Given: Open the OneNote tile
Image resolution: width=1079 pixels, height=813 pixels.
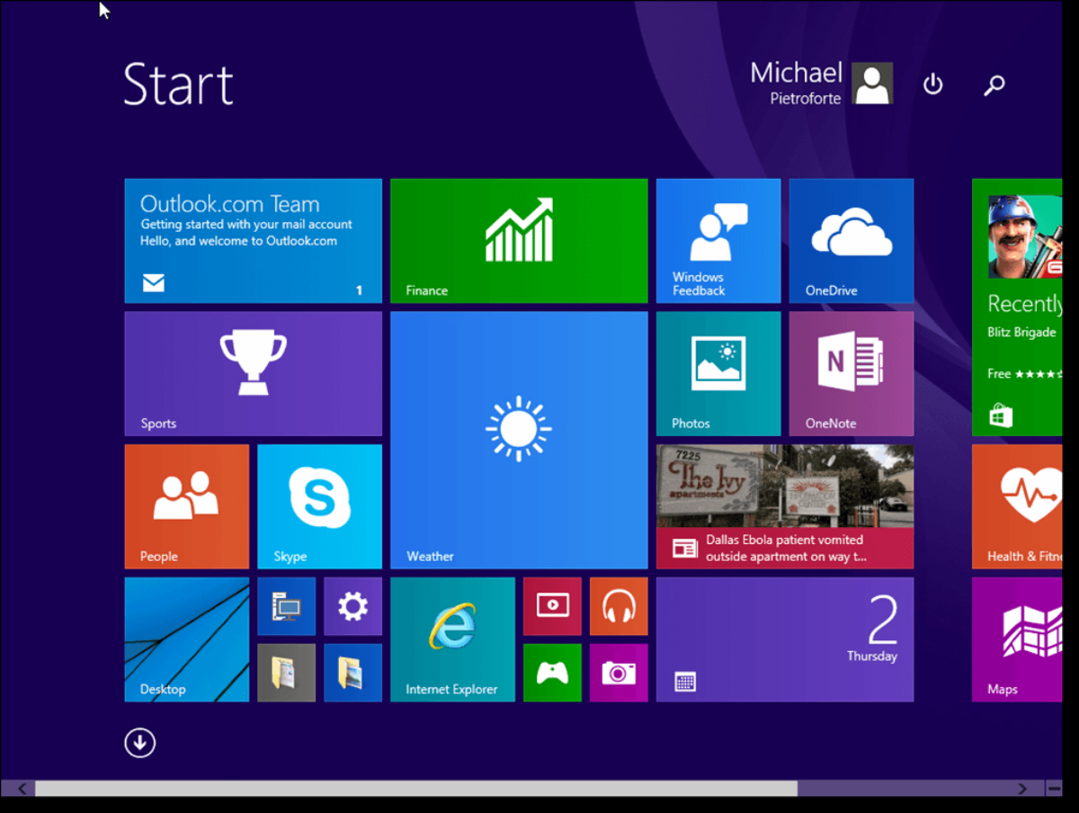Looking at the screenshot, I should (x=851, y=373).
